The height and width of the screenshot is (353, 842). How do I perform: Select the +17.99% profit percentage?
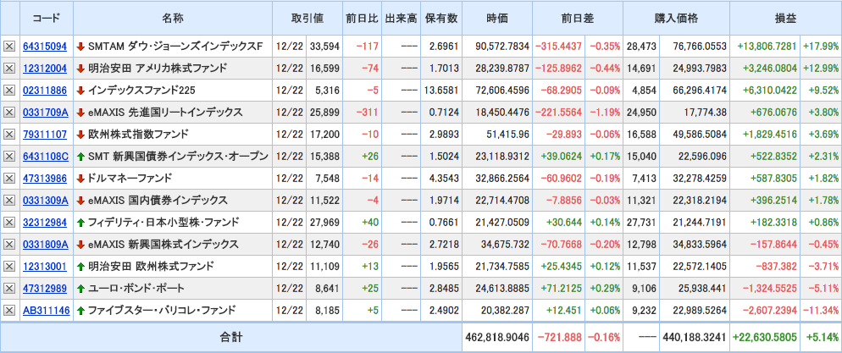821,47
